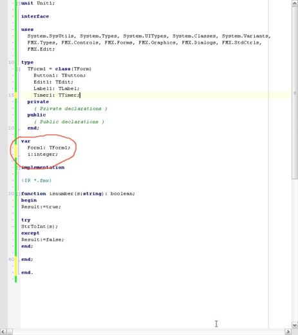
Task: Click the 'Button1: TButton;' field line
Action: pyautogui.click(x=60, y=75)
